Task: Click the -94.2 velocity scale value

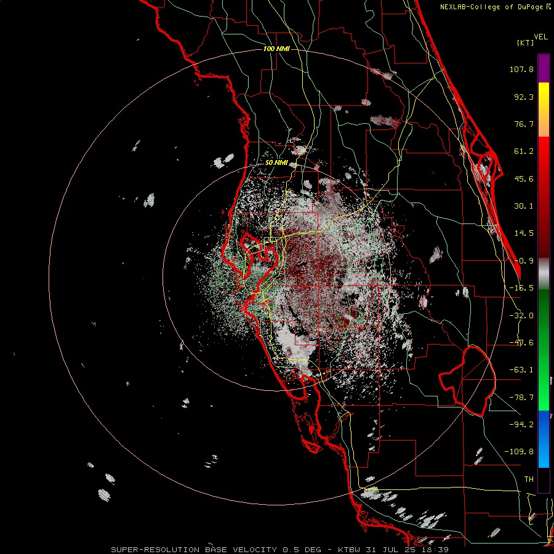Action: pyautogui.click(x=521, y=425)
